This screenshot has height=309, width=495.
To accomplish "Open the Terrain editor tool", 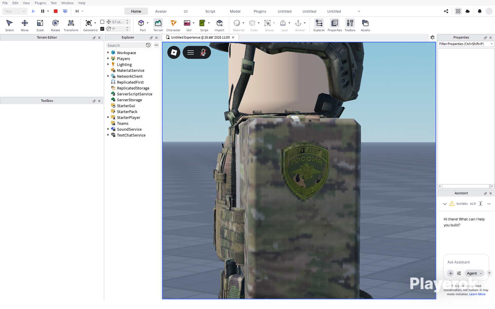I will tap(158, 25).
